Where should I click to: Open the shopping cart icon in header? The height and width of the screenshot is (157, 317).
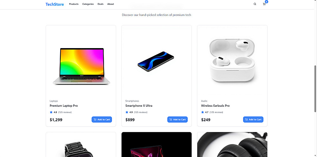(264, 4)
